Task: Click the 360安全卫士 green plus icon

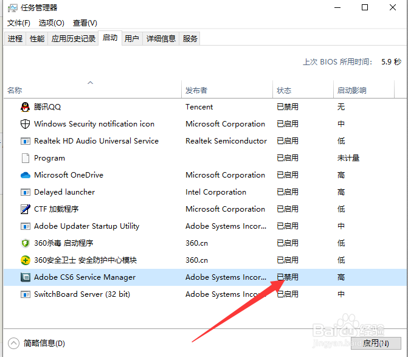Action: (x=26, y=260)
